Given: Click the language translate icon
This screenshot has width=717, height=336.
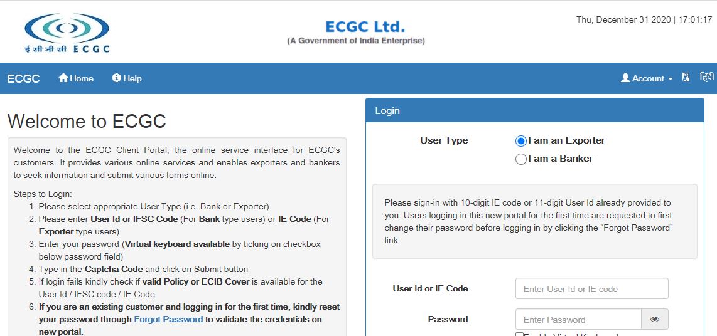Looking at the screenshot, I should click(x=686, y=77).
